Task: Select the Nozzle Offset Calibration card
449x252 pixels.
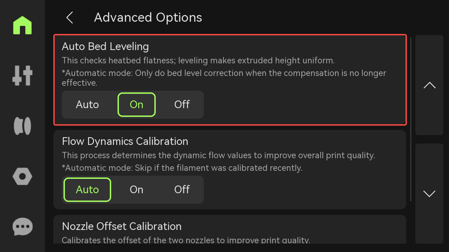Action: [x=229, y=230]
